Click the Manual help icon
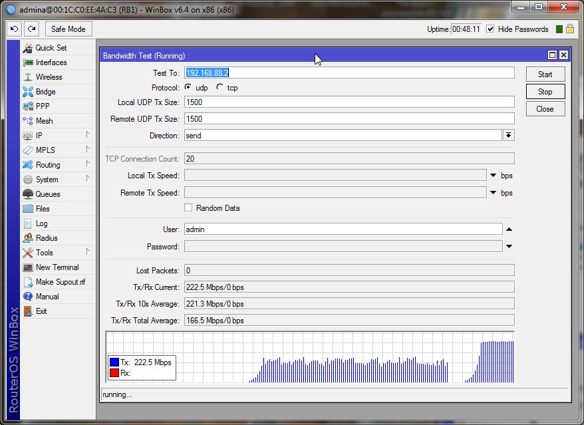Screen dimensions: 584x425 [x=28, y=297]
